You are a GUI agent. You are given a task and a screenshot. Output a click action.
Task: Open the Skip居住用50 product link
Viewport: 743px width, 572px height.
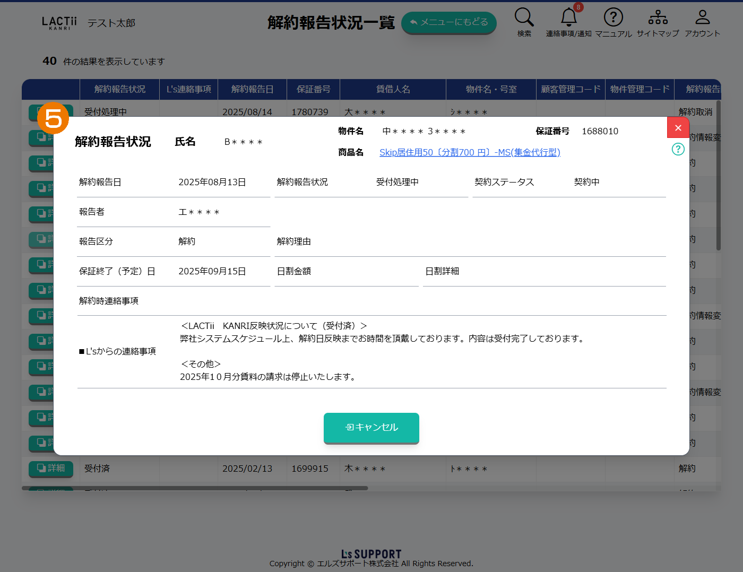coord(470,153)
